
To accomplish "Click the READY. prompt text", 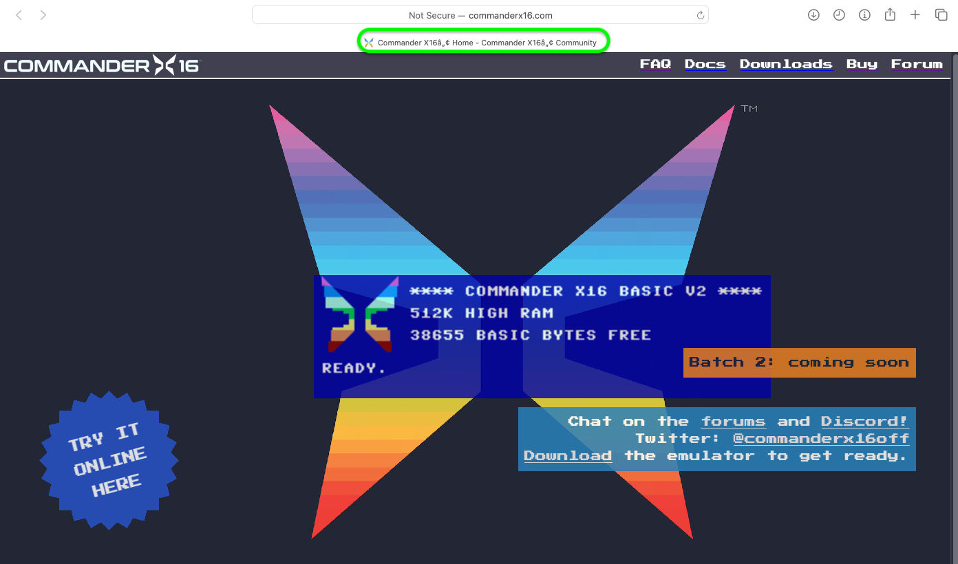I will coord(354,368).
